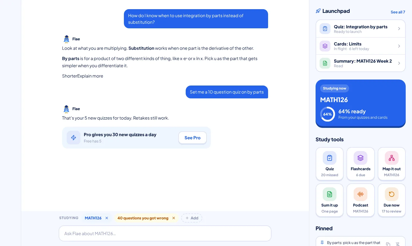Open the Sum it up tool
The height and width of the screenshot is (246, 412).
tap(330, 200)
